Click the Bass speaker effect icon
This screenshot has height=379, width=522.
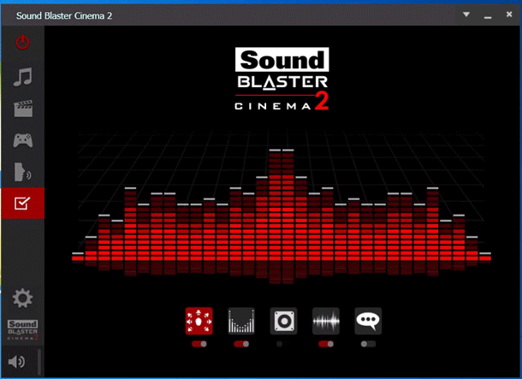point(283,320)
